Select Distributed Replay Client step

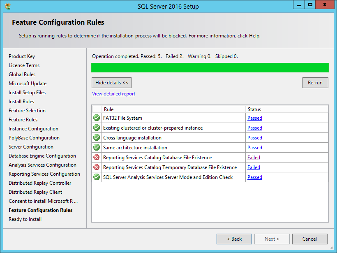point(35,192)
